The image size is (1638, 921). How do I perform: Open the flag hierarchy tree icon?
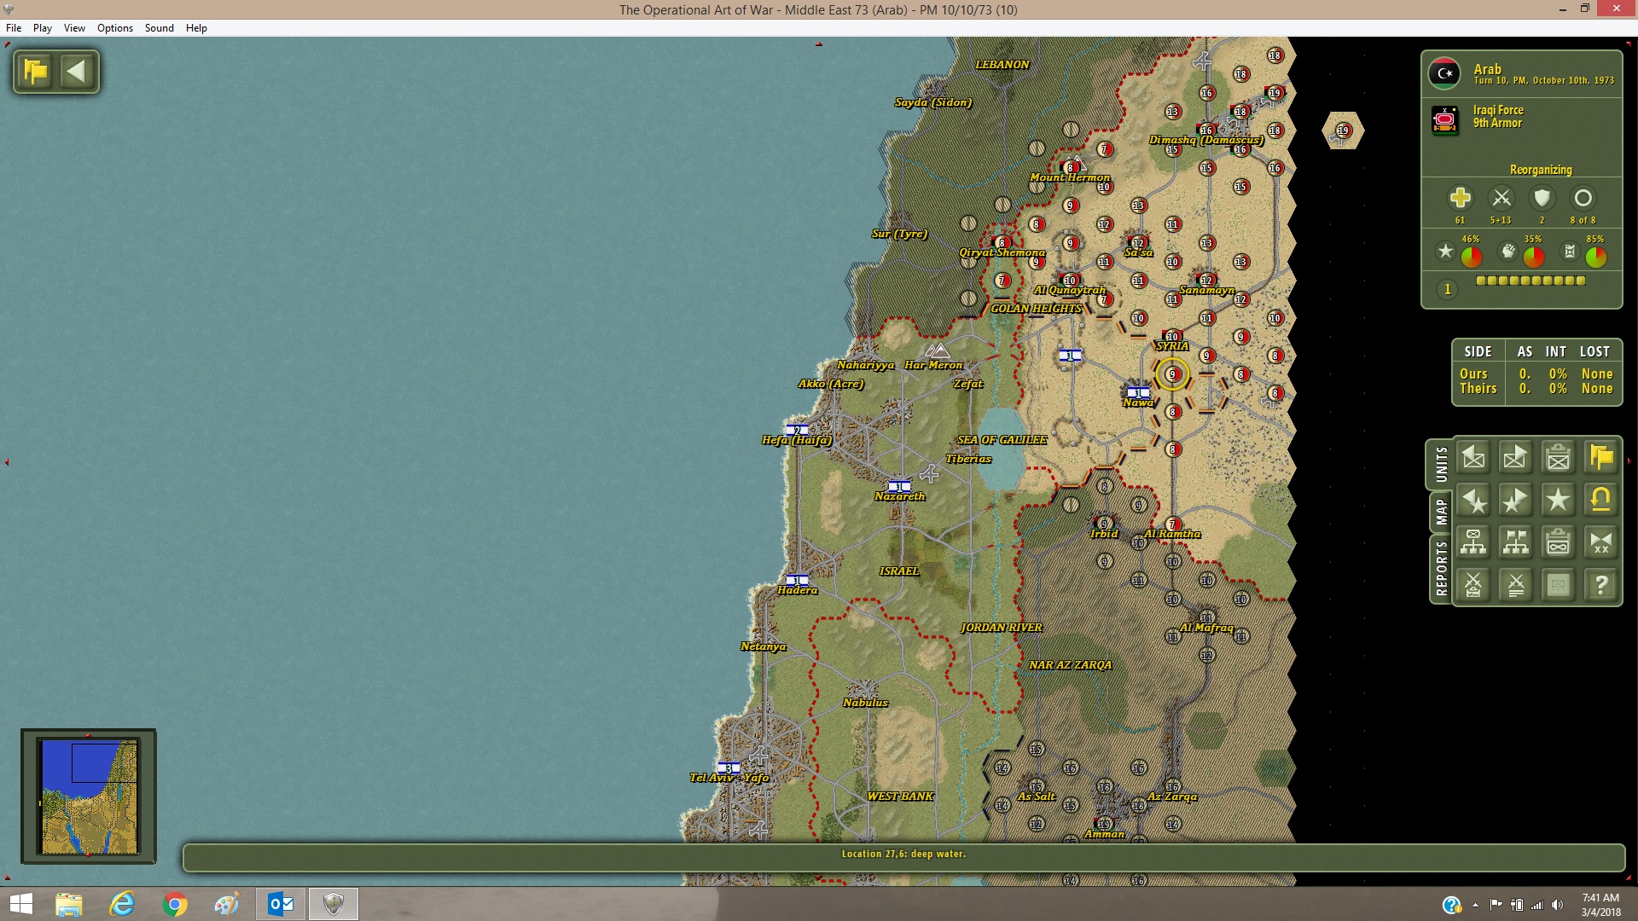tap(1515, 542)
